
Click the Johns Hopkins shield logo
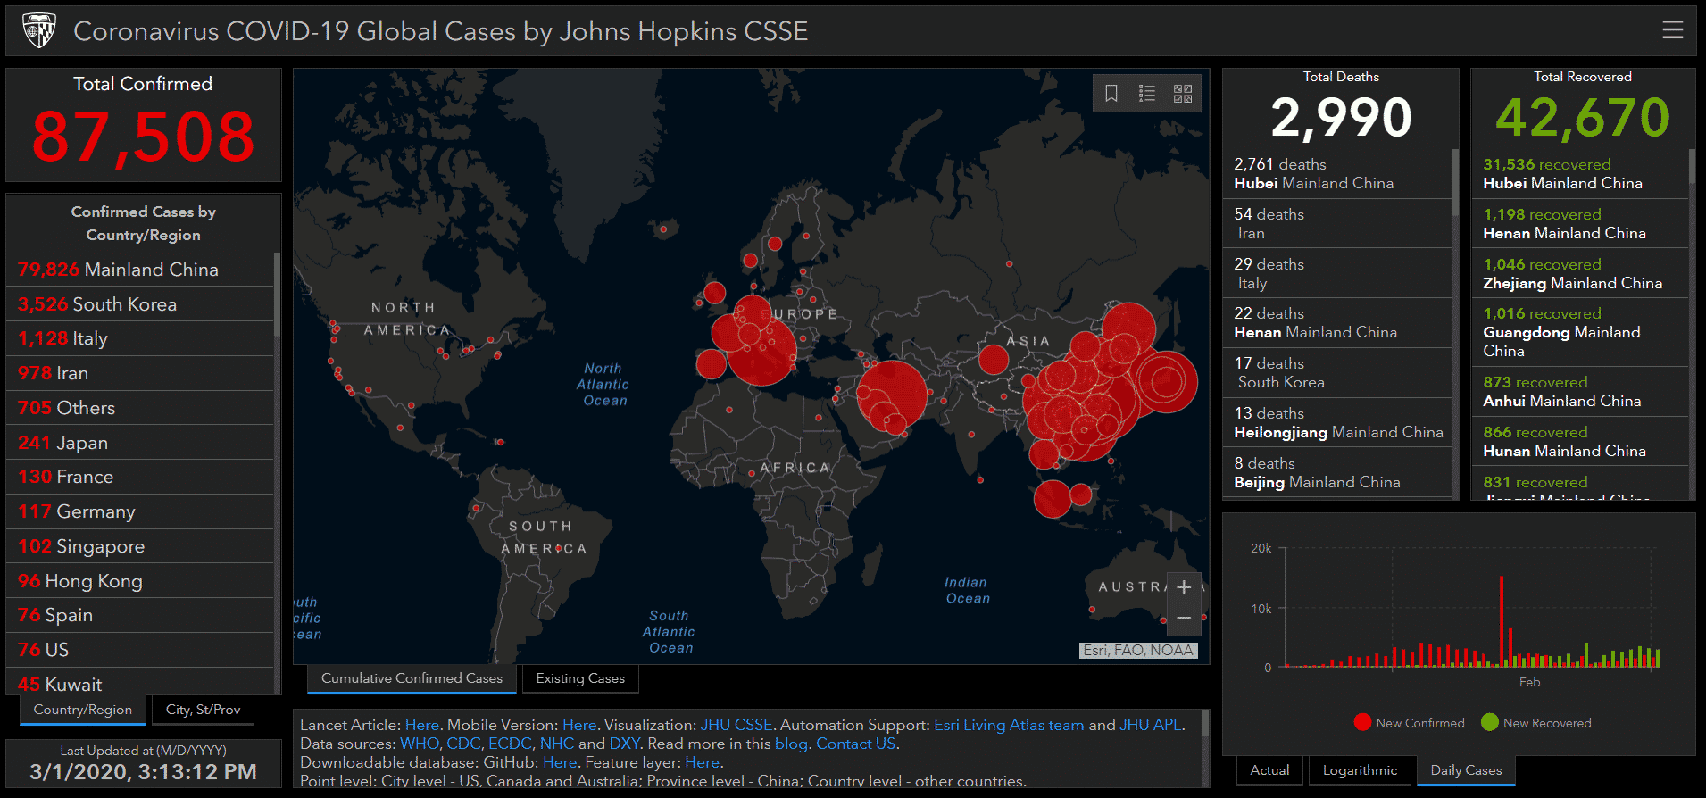(39, 30)
